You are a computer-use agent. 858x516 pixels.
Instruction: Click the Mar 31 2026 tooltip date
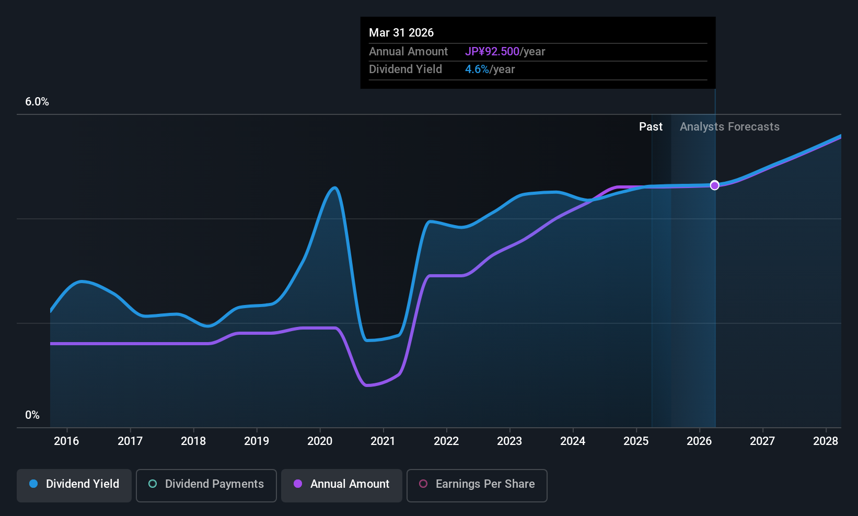[x=401, y=33]
